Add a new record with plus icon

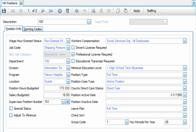click(60, 11)
